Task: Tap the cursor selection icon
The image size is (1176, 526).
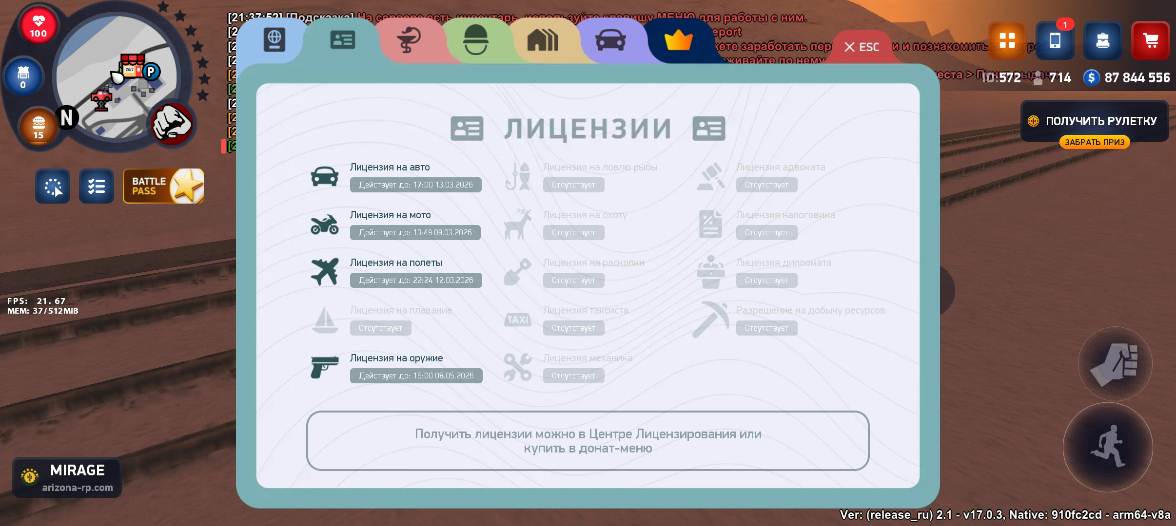Action: [x=53, y=186]
